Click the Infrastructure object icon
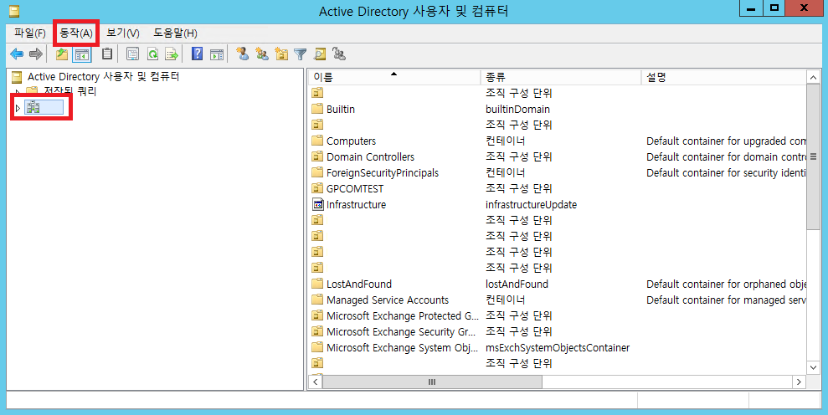This screenshot has height=415, width=828. coord(317,204)
